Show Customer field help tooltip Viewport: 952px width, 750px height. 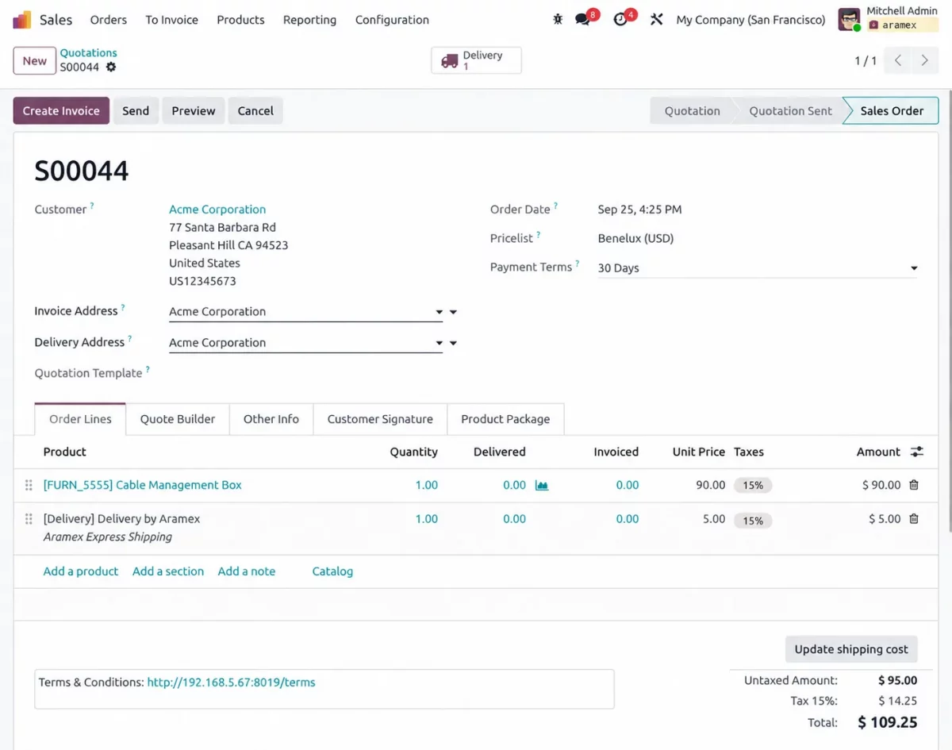click(92, 206)
